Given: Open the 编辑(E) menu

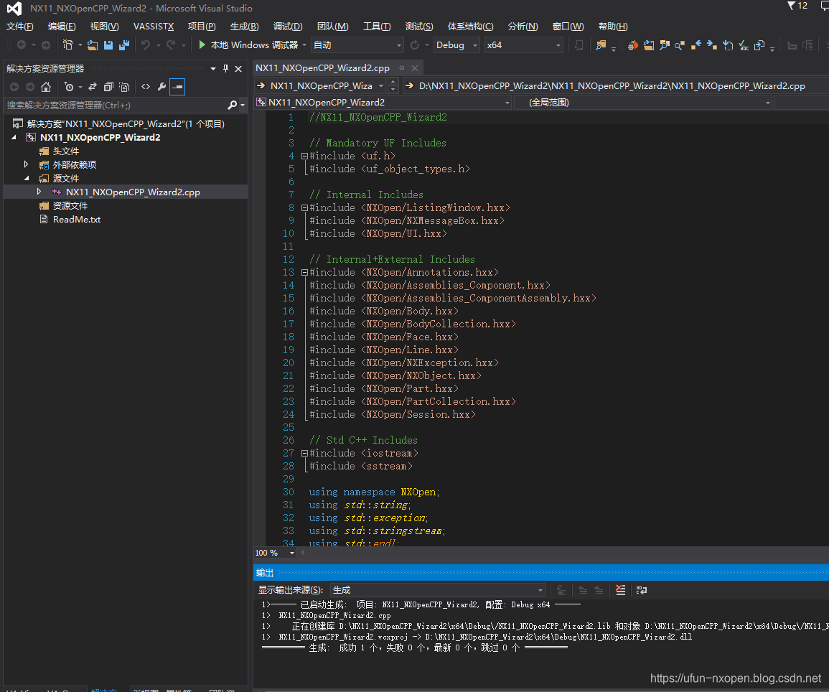Looking at the screenshot, I should tap(62, 27).
